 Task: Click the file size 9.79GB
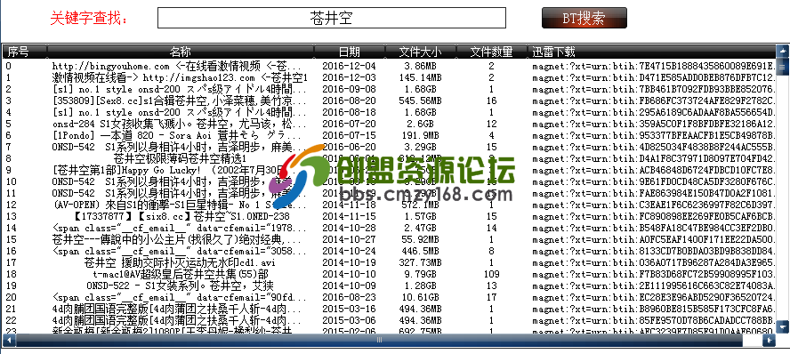tap(420, 275)
